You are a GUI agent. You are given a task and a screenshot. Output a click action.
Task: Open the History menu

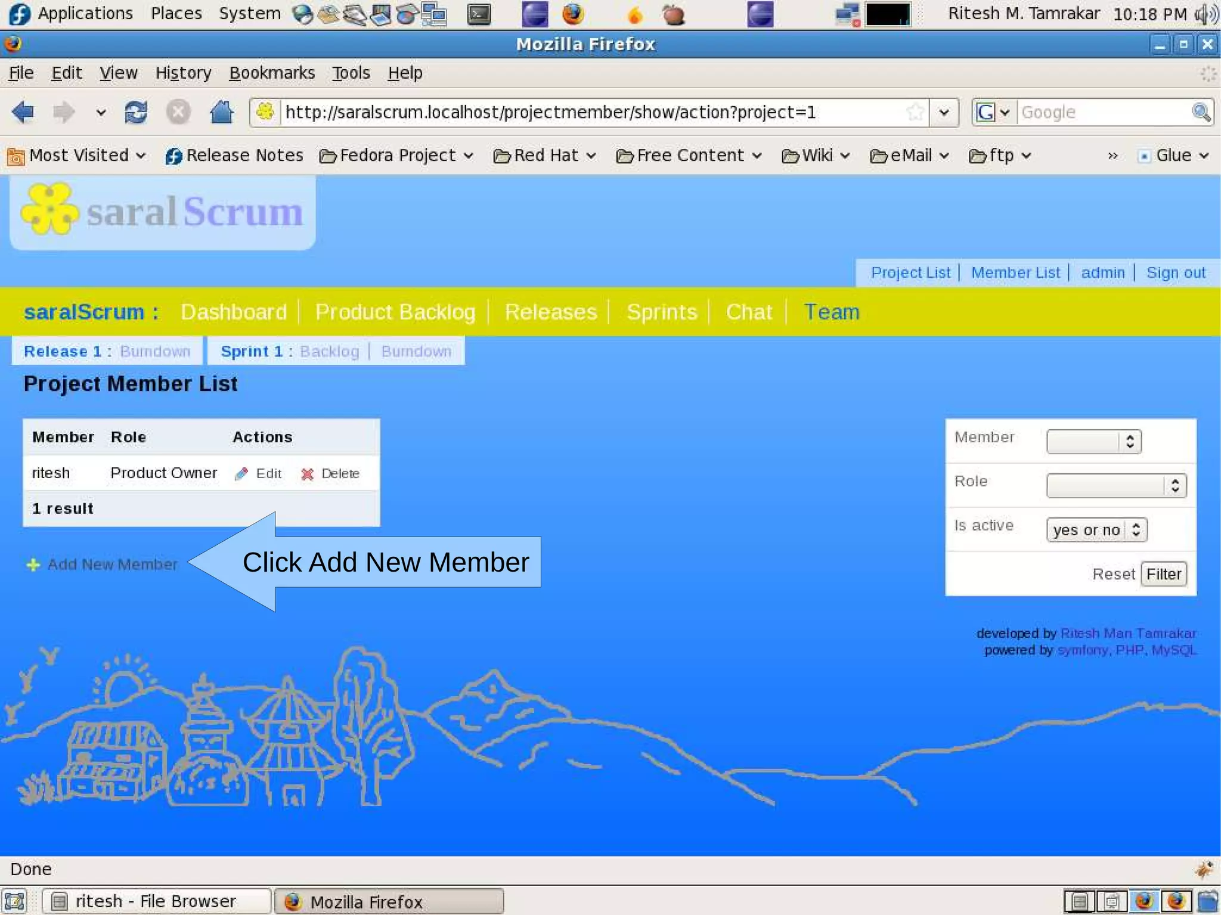pos(183,73)
